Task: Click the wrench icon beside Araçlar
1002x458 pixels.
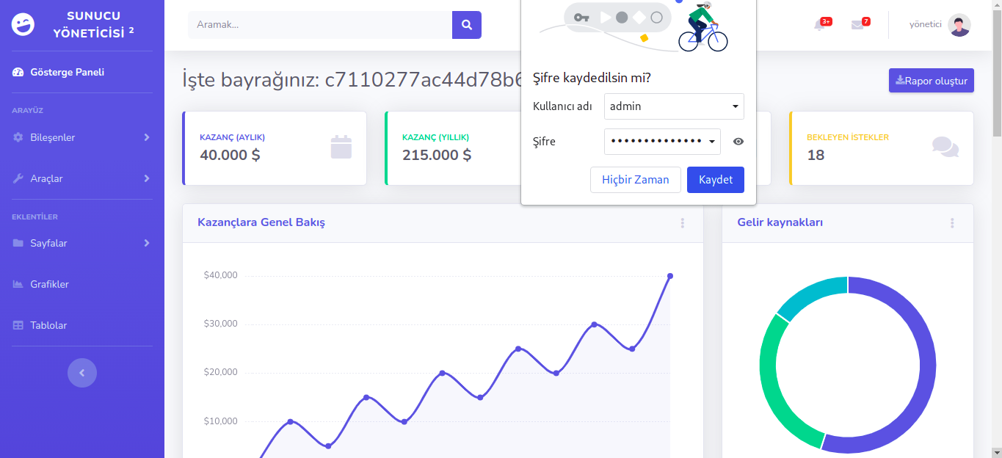Action: (18, 178)
